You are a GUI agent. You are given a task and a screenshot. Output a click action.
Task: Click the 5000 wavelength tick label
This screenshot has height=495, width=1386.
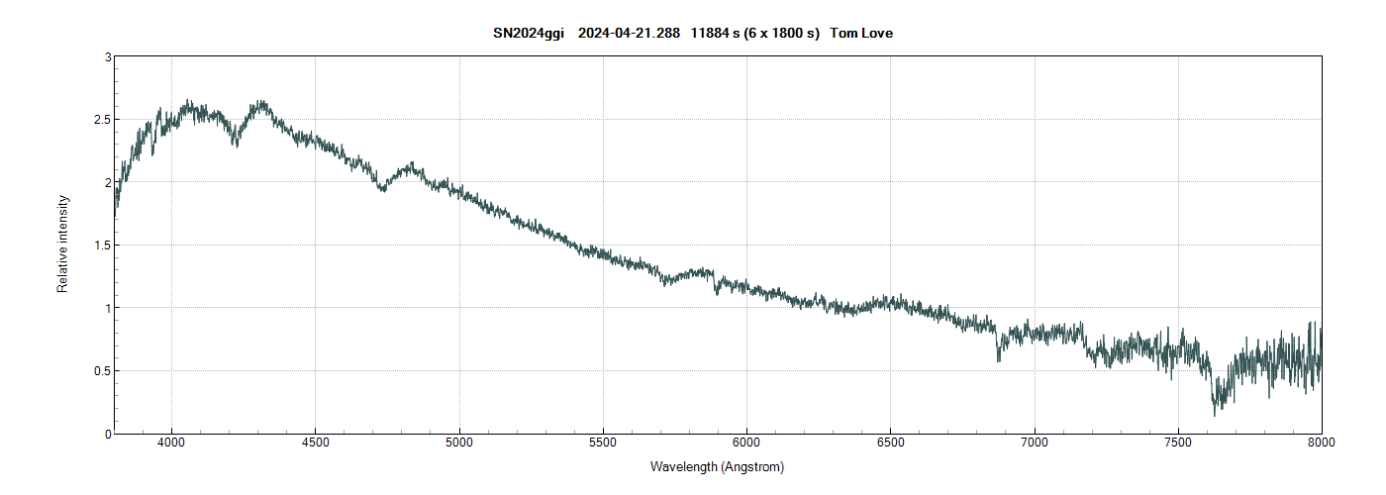459,445
